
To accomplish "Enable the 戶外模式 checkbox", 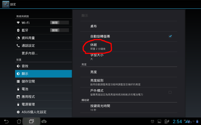I will point(170,92).
